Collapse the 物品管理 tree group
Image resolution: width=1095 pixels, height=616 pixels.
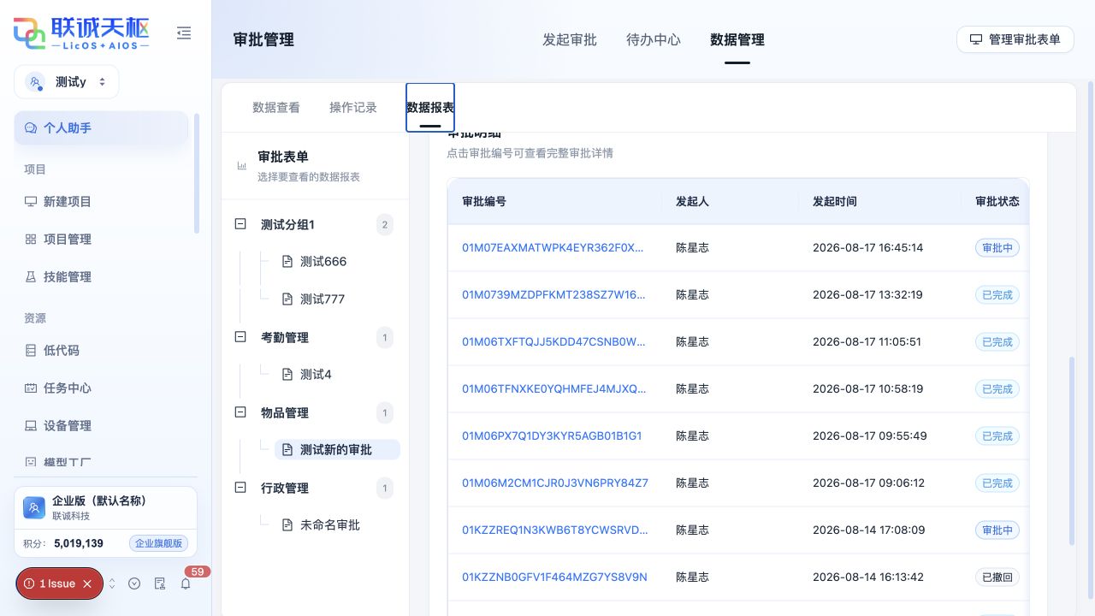[x=240, y=412]
